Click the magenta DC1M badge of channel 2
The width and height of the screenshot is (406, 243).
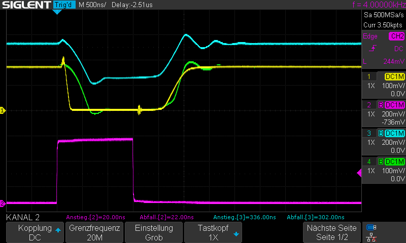click(x=395, y=105)
